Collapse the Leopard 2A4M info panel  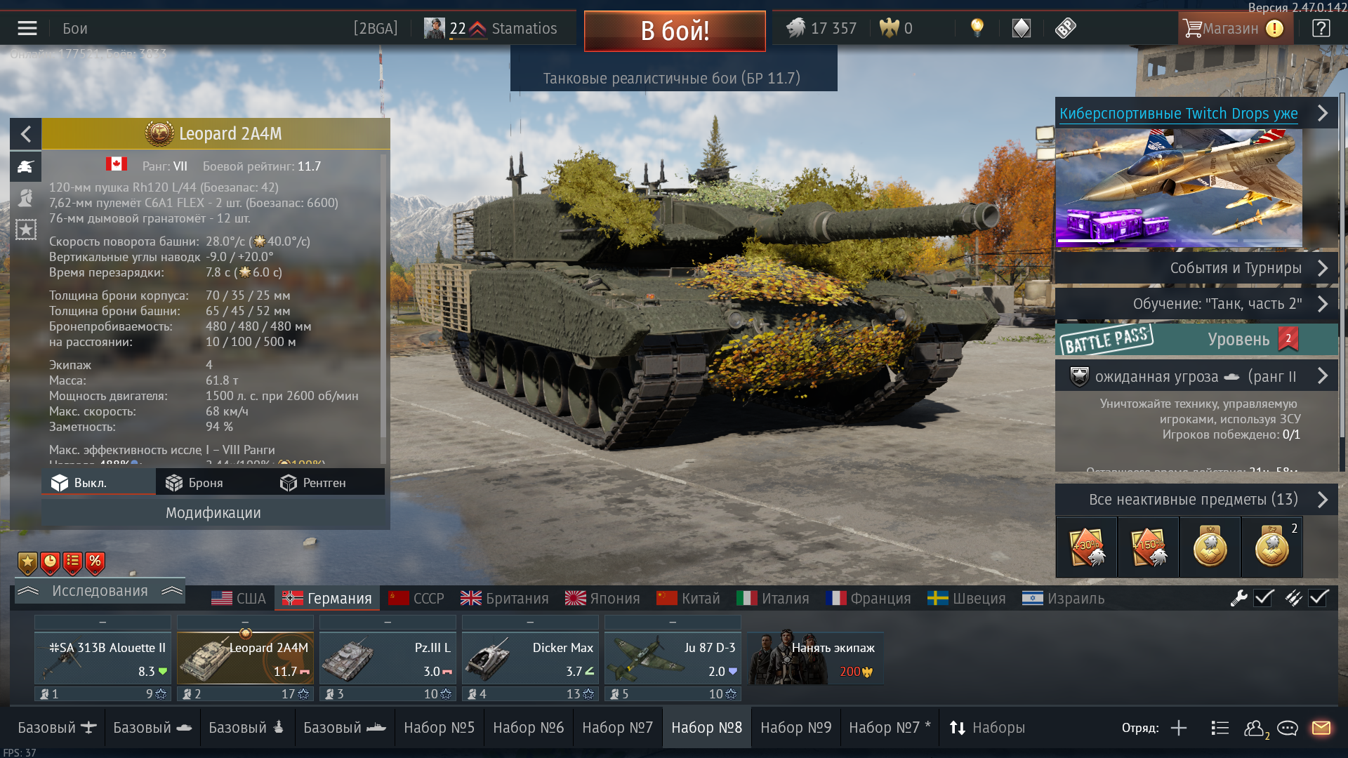coord(26,133)
